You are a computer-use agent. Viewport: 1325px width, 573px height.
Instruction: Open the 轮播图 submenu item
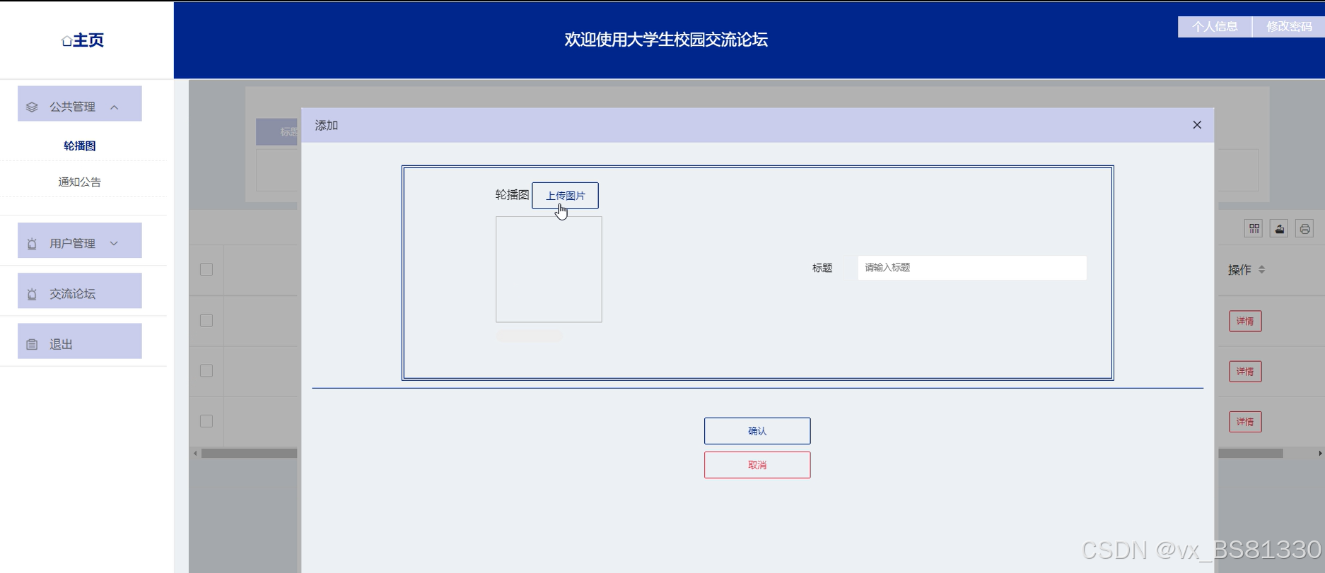click(x=80, y=146)
